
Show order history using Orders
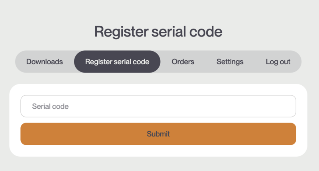[x=183, y=62]
